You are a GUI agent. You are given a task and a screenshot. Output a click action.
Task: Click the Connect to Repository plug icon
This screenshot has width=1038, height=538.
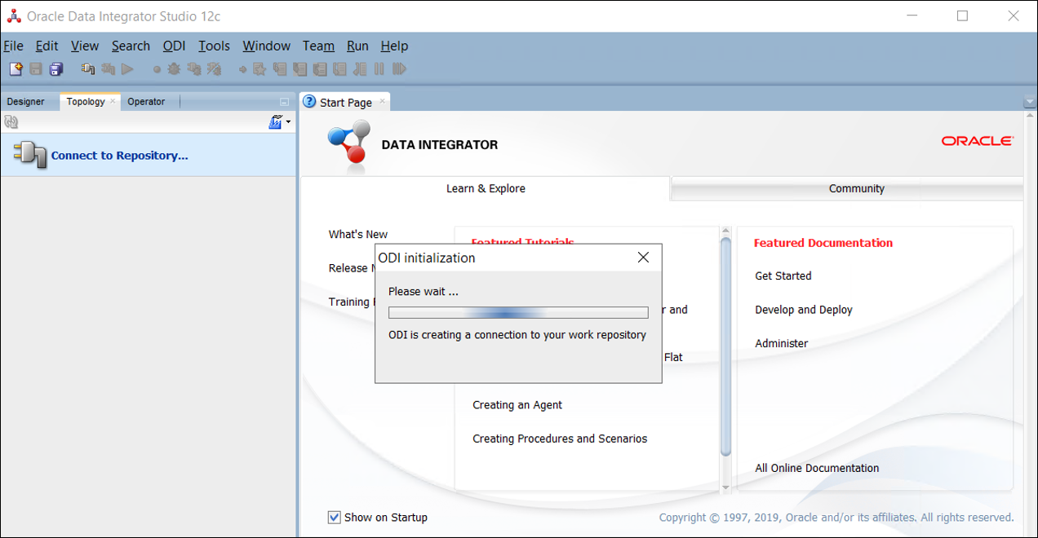point(29,154)
